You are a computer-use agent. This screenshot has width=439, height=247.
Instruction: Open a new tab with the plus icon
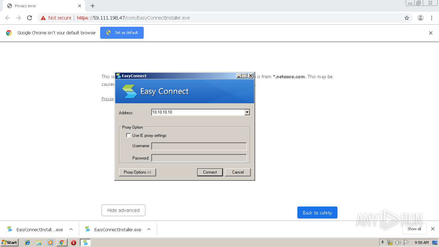coord(93,6)
